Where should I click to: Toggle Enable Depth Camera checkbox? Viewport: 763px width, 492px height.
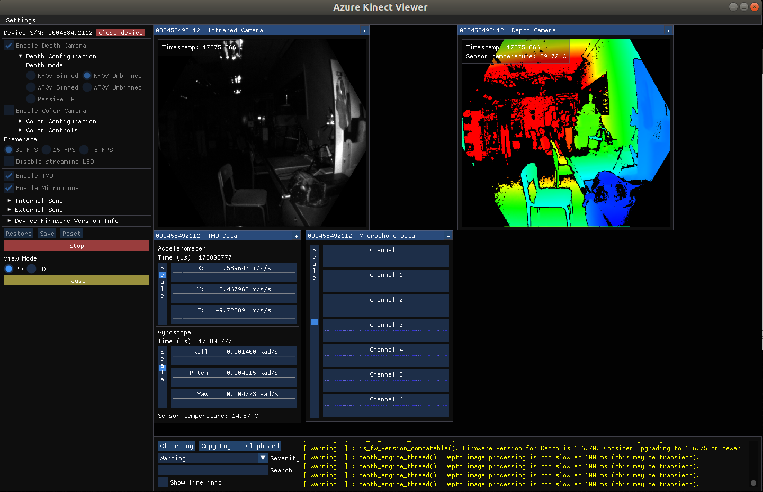pyautogui.click(x=9, y=46)
